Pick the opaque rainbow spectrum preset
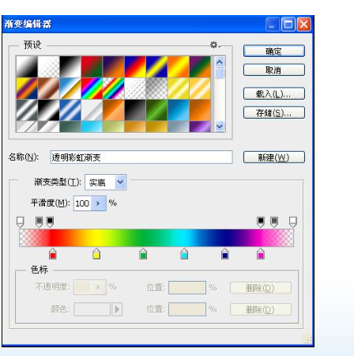Screen dimensions: 354x356 coord(92,89)
